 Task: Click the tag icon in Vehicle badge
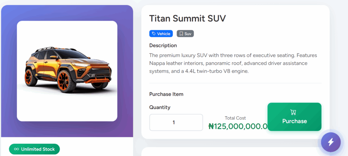coord(154,34)
